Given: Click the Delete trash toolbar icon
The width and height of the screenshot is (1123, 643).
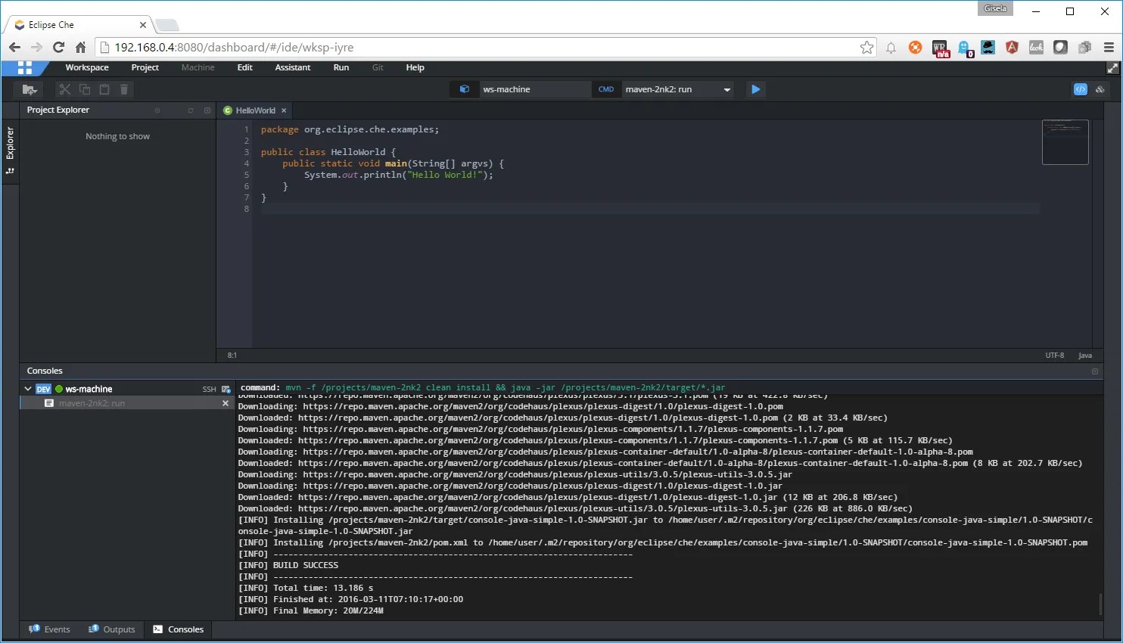Looking at the screenshot, I should tap(124, 89).
